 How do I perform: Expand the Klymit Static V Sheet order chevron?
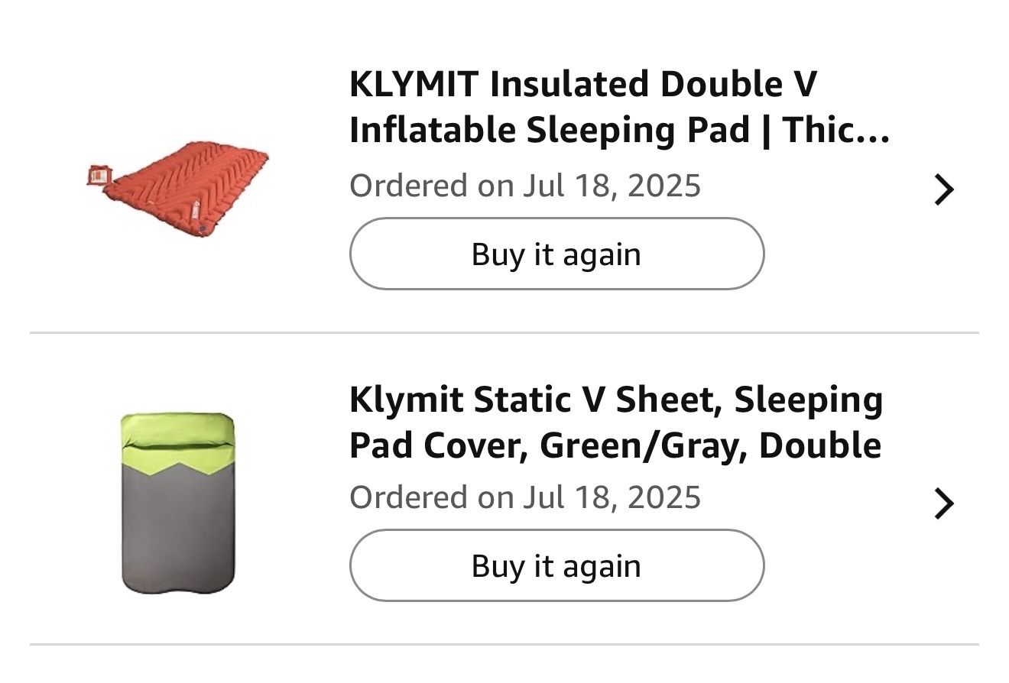[944, 504]
